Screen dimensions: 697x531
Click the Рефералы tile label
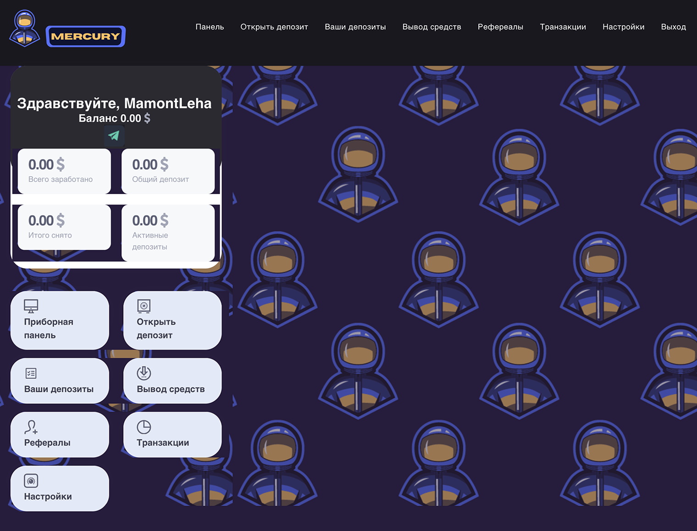[x=47, y=442]
